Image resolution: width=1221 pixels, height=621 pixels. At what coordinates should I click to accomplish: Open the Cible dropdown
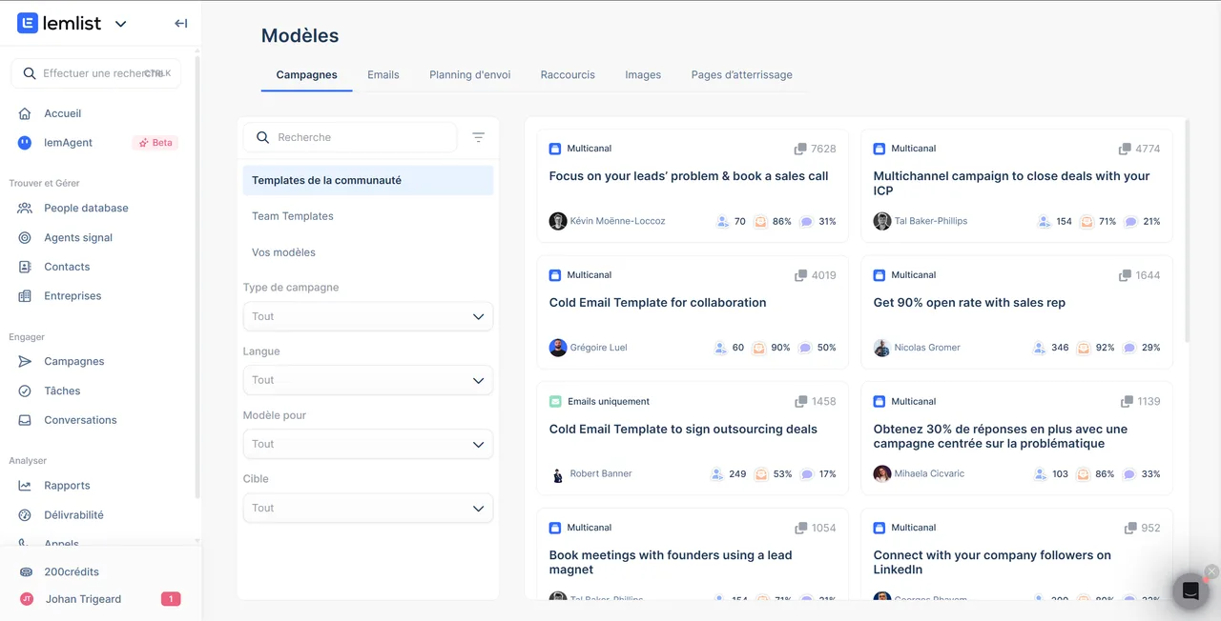(x=368, y=508)
